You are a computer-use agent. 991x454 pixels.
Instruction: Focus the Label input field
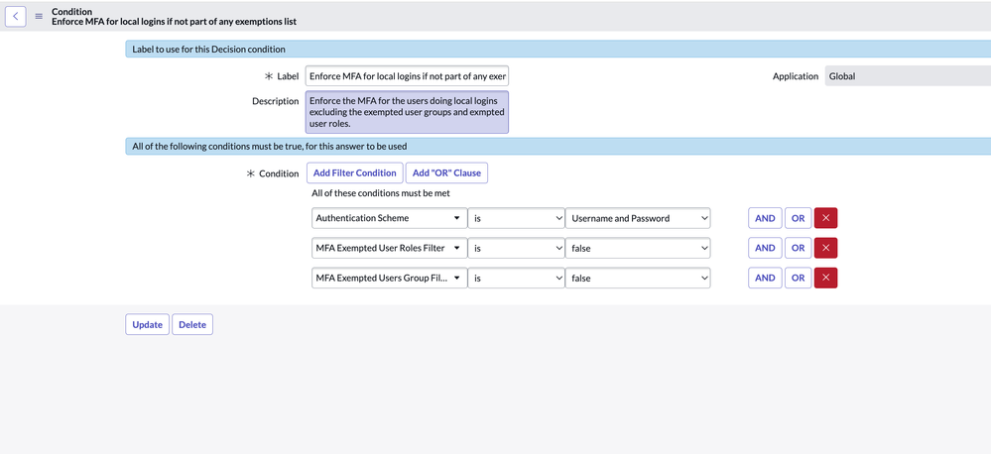point(407,76)
